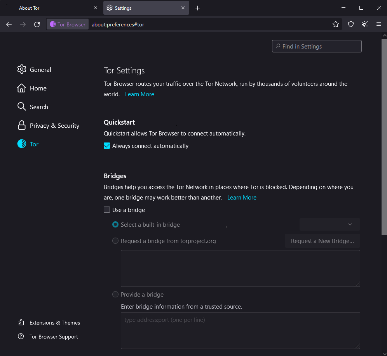Uncheck Always connect automatically

coord(107,146)
